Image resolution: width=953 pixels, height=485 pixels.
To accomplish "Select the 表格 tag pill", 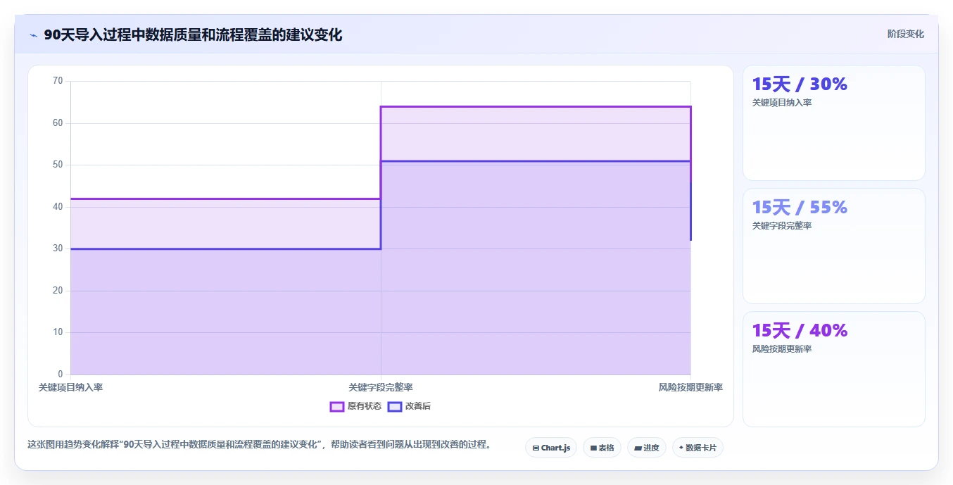I will 602,448.
